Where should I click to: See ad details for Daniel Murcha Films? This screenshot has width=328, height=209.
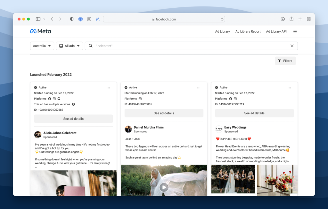tap(164, 113)
